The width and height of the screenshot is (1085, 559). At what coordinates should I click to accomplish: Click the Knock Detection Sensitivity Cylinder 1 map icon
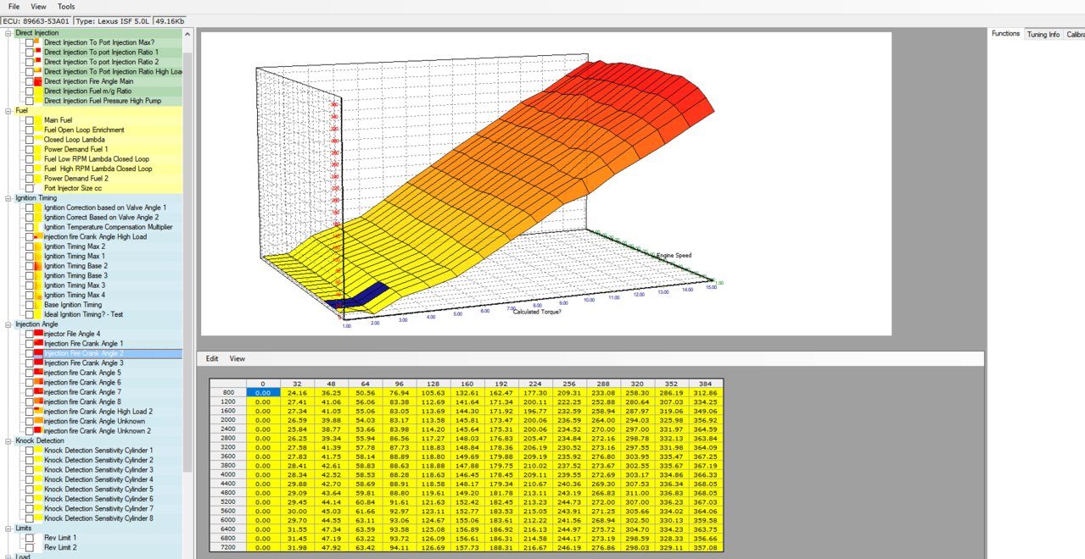pos(39,451)
